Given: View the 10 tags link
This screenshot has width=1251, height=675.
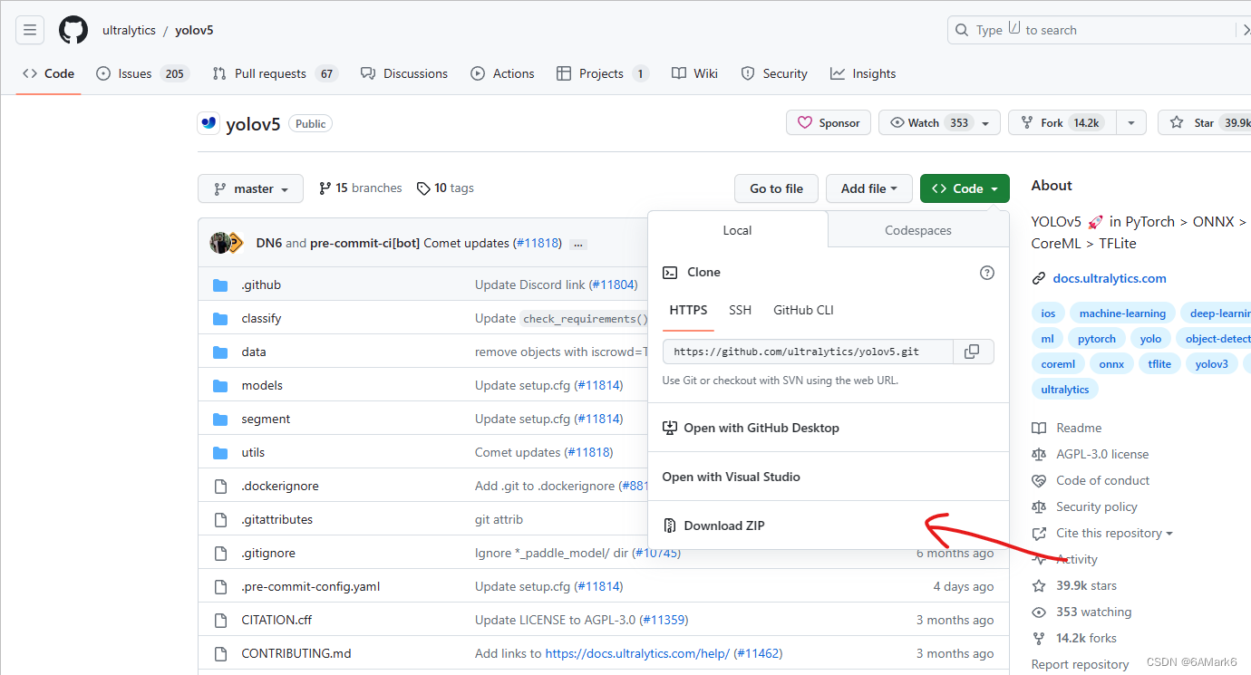Looking at the screenshot, I should point(445,188).
